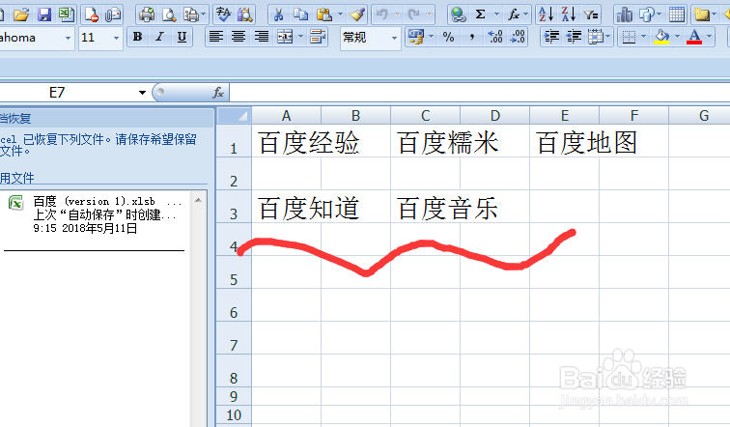Activate the format painter brush

tap(357, 14)
